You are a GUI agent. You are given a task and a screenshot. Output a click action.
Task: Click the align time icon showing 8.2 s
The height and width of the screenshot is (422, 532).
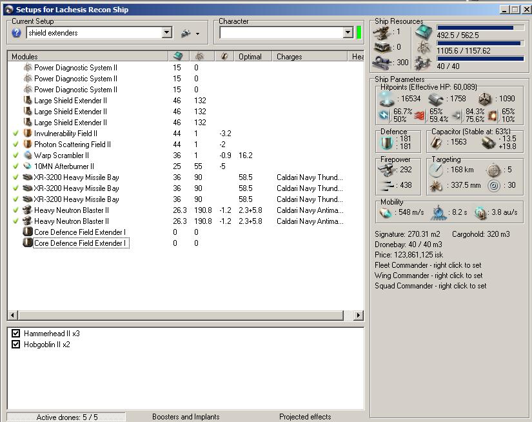click(x=438, y=212)
